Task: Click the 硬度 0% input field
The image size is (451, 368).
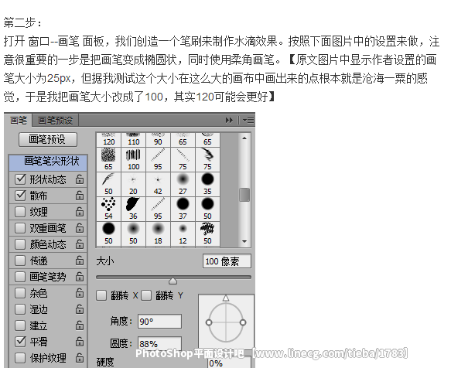Action: coord(229,363)
